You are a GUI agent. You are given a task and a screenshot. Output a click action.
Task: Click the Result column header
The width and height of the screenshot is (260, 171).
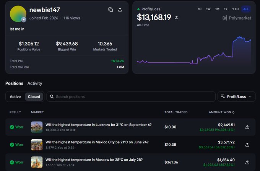coord(15,112)
